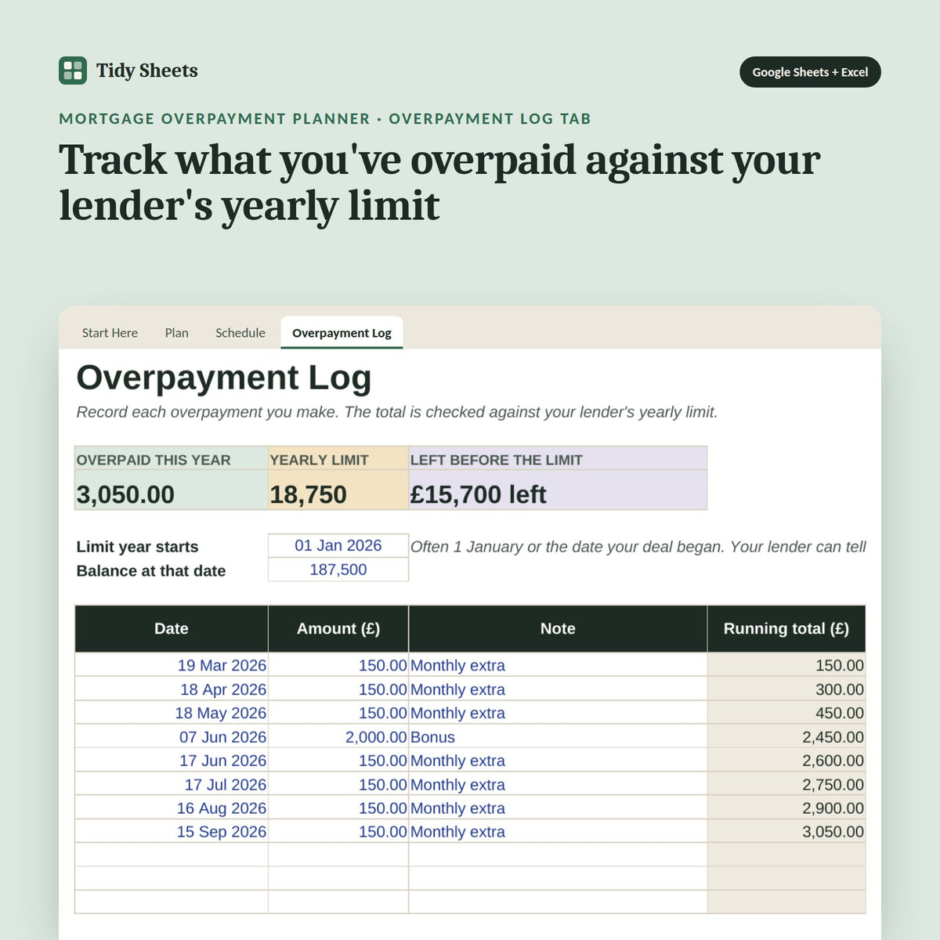Click the Balance at that date label
This screenshot has height=940, width=940.
[x=151, y=570]
